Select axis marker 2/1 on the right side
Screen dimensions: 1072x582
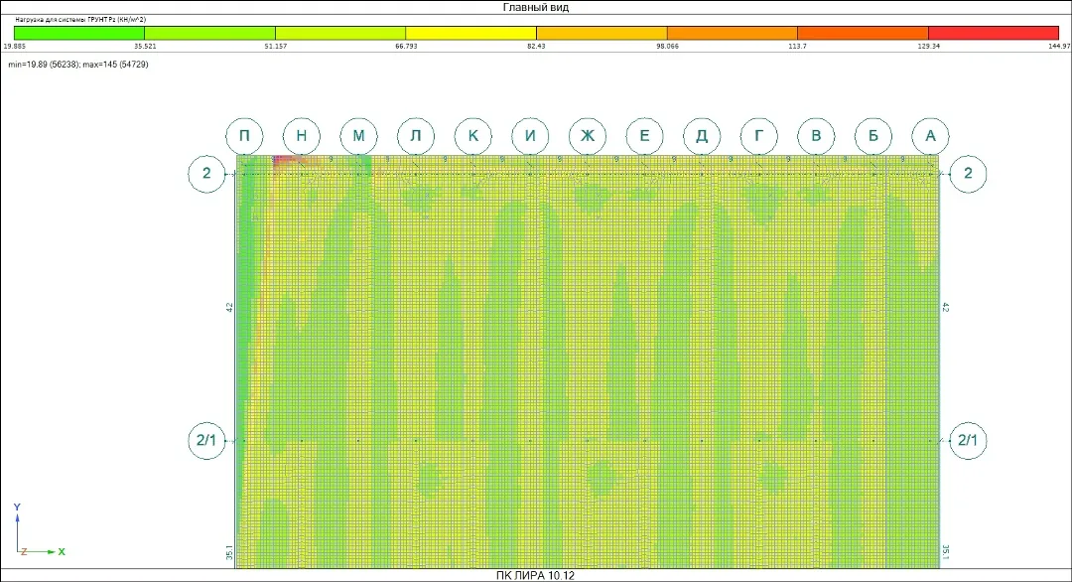point(968,440)
